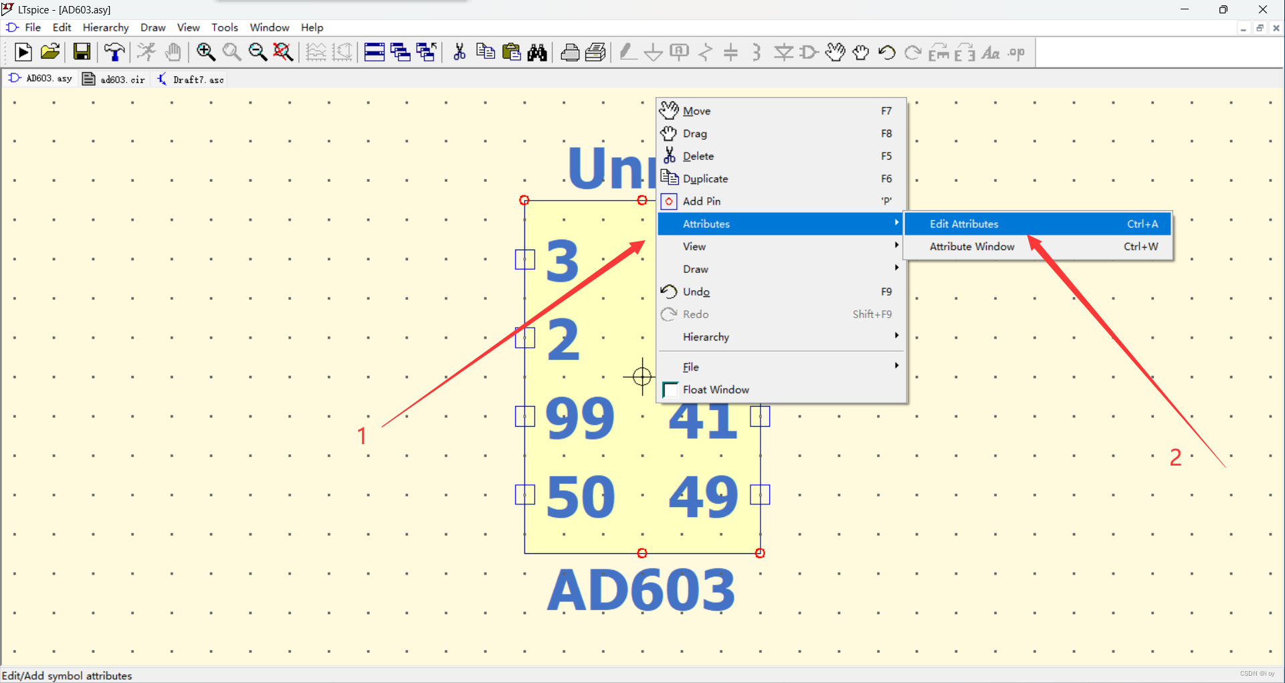Open the View menu in menu bar
This screenshot has width=1285, height=683.
188,27
